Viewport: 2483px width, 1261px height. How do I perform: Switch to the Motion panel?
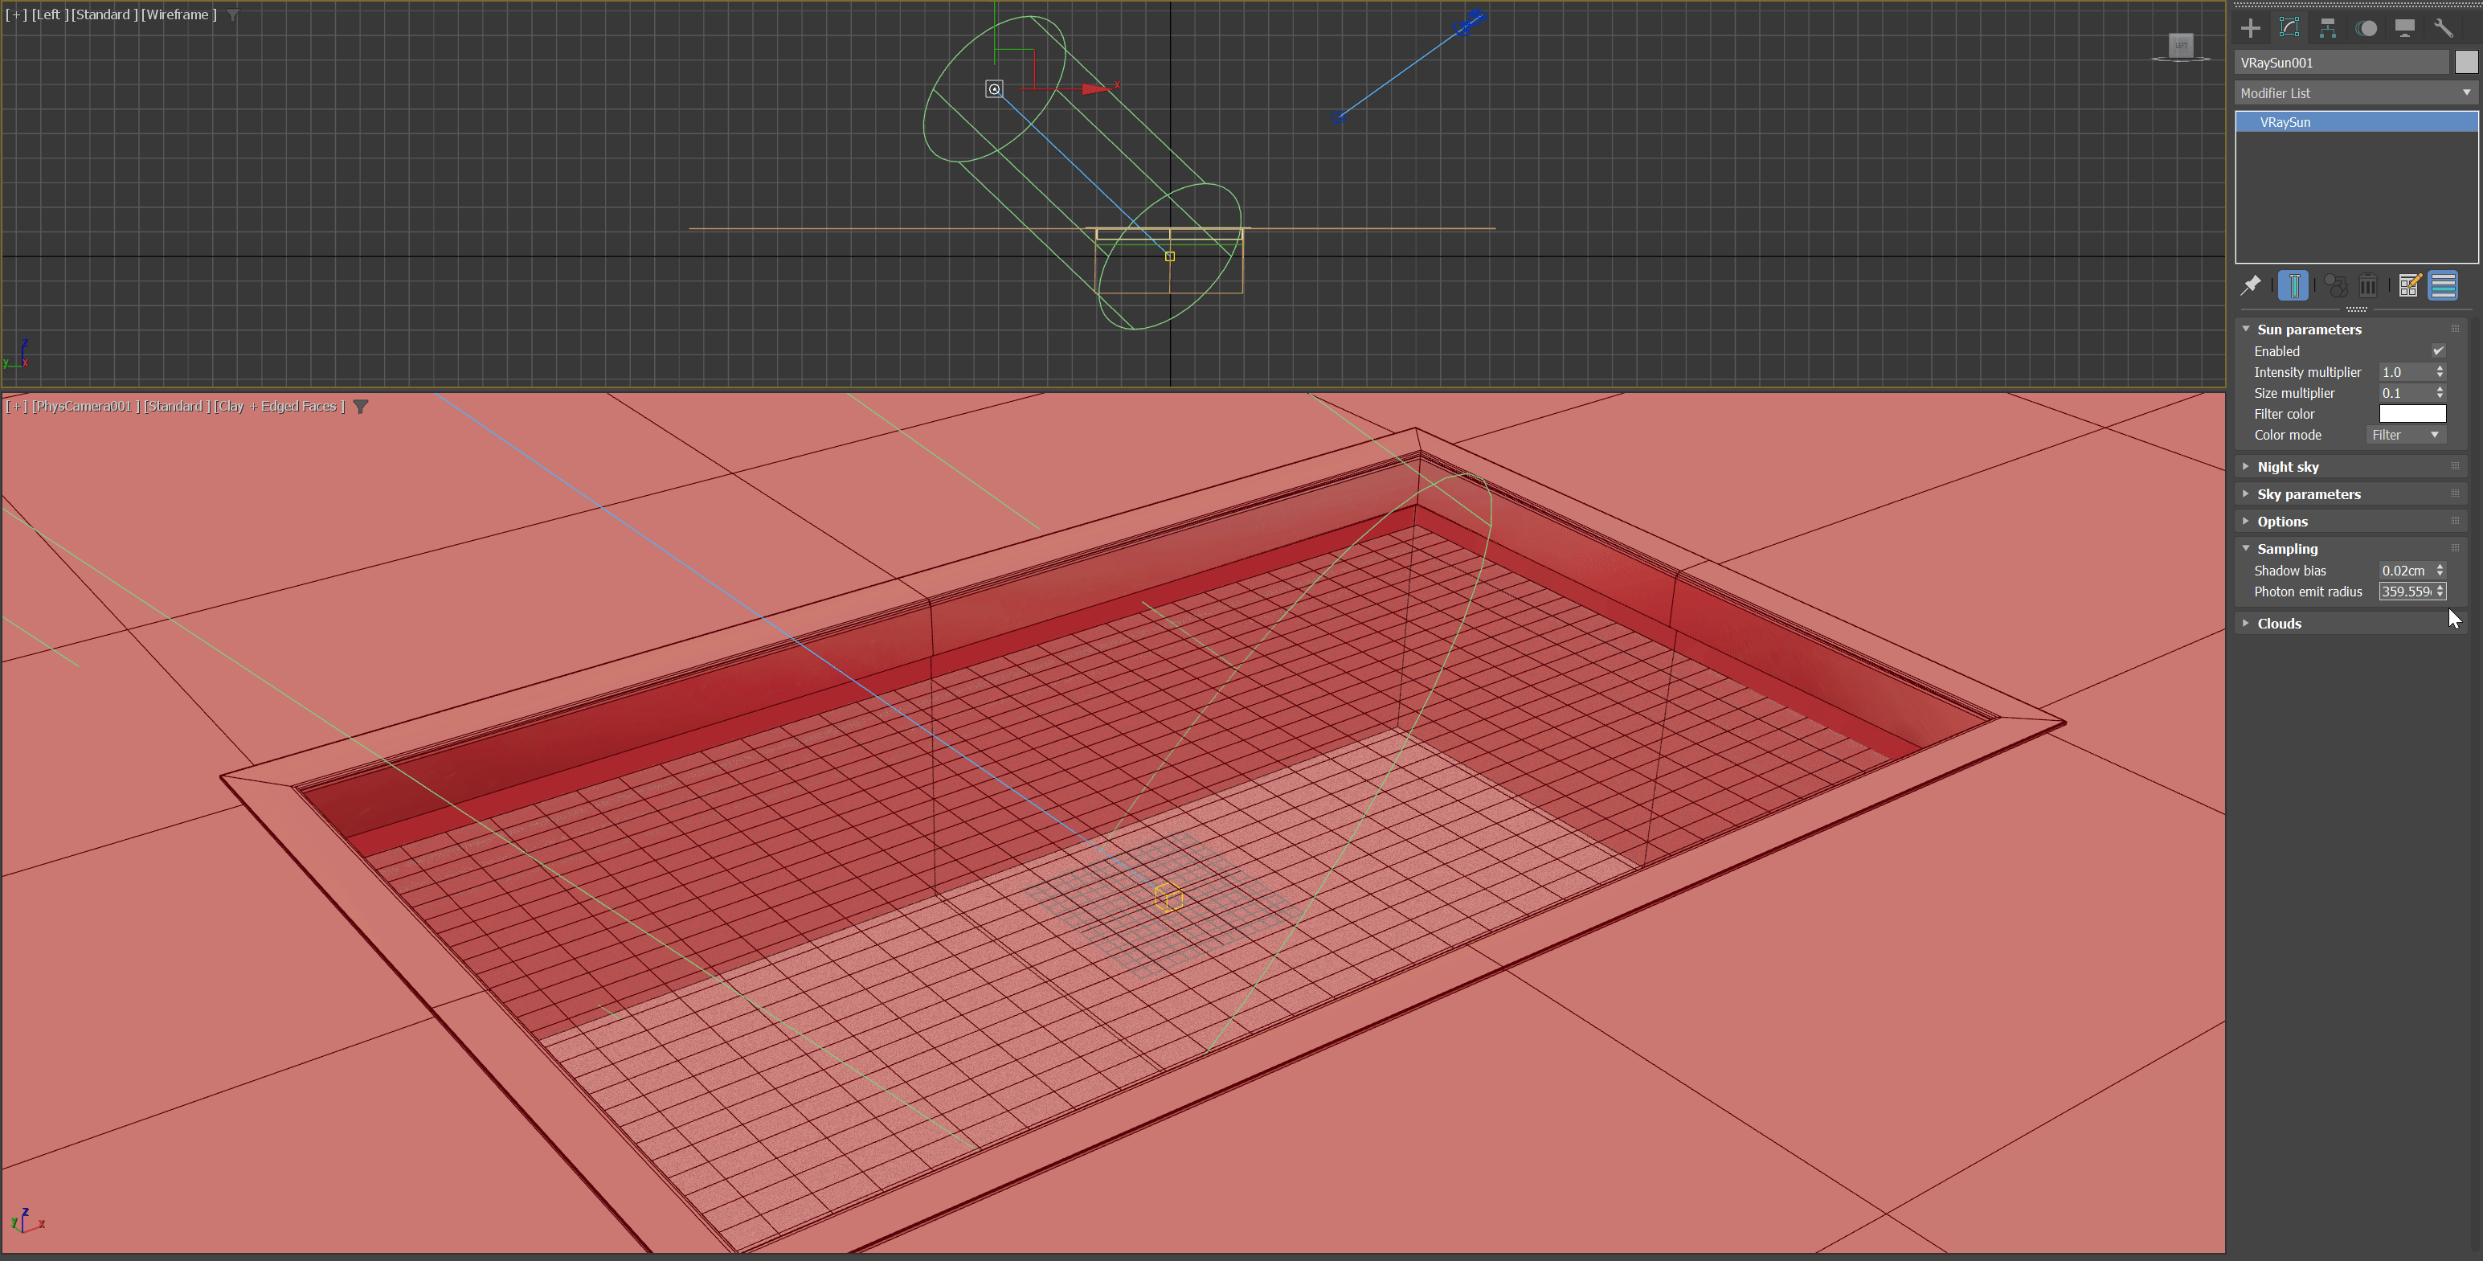pos(2366,28)
